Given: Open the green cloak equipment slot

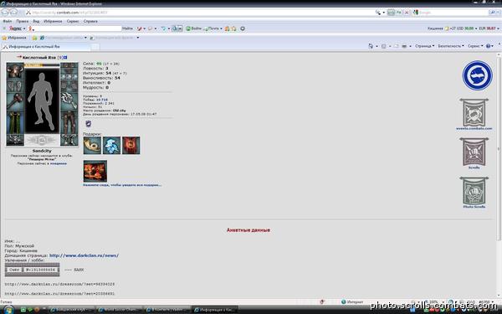Looking at the screenshot, I should pos(15,122).
